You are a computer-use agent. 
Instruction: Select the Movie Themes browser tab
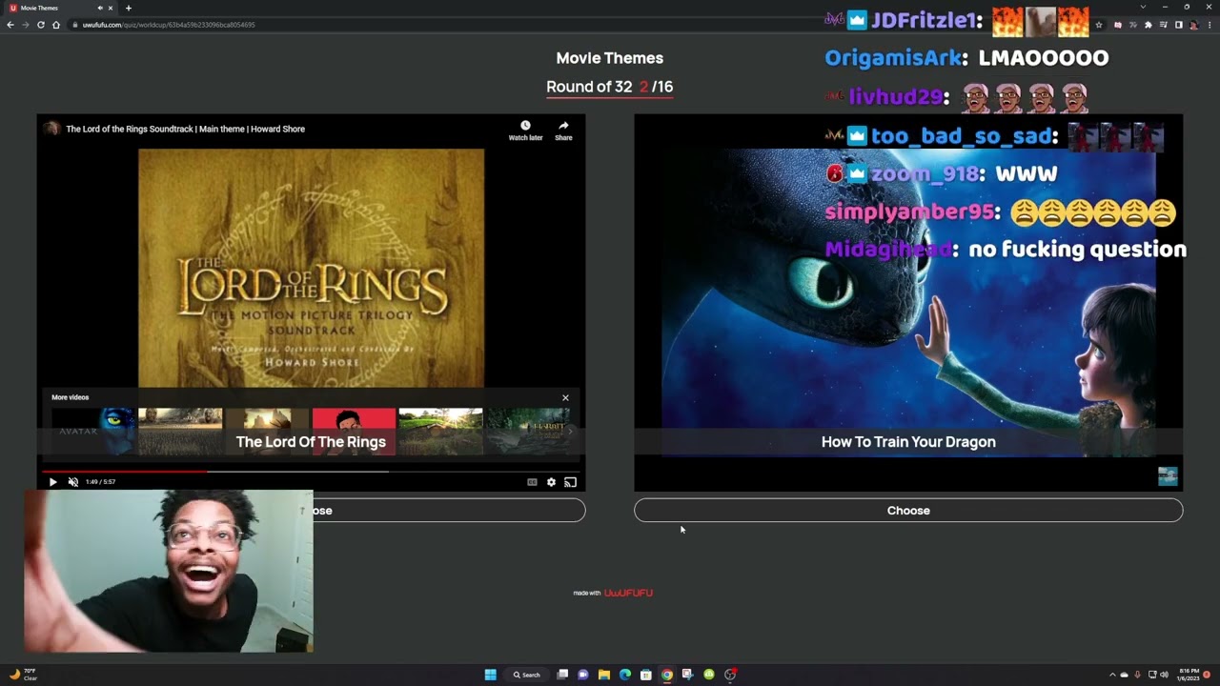click(59, 8)
